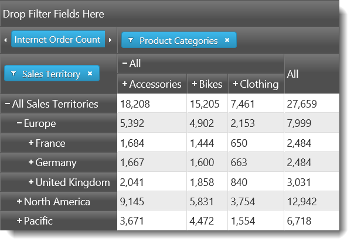Remove the Sales Territory field
Viewport: 354px width, 245px height.
[x=90, y=74]
